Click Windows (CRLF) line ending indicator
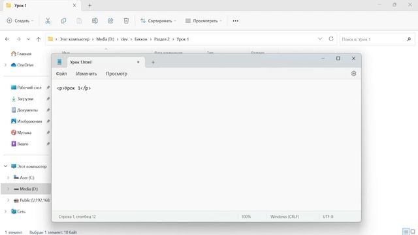 [x=285, y=217]
